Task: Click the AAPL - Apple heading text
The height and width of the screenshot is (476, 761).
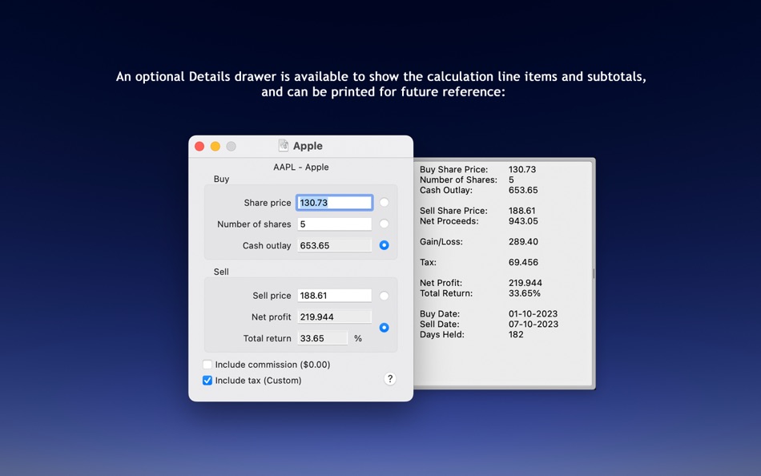Action: tap(301, 167)
